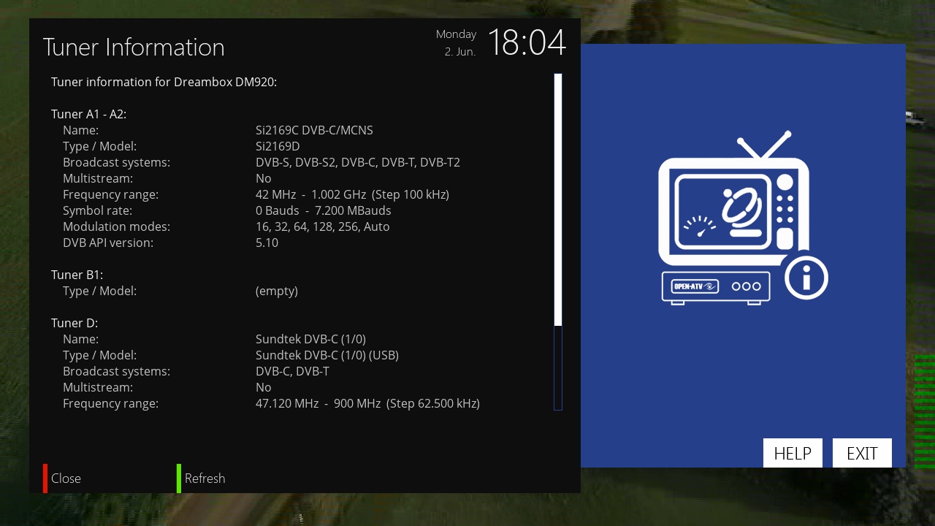935x526 pixels.
Task: Click the 18:04 clock display
Action: click(527, 42)
